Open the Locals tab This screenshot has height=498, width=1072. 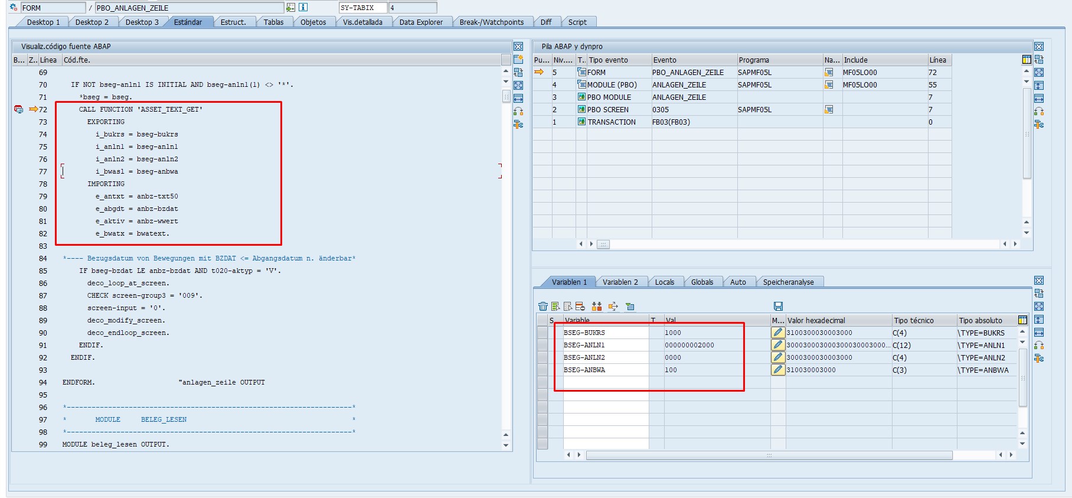[664, 282]
